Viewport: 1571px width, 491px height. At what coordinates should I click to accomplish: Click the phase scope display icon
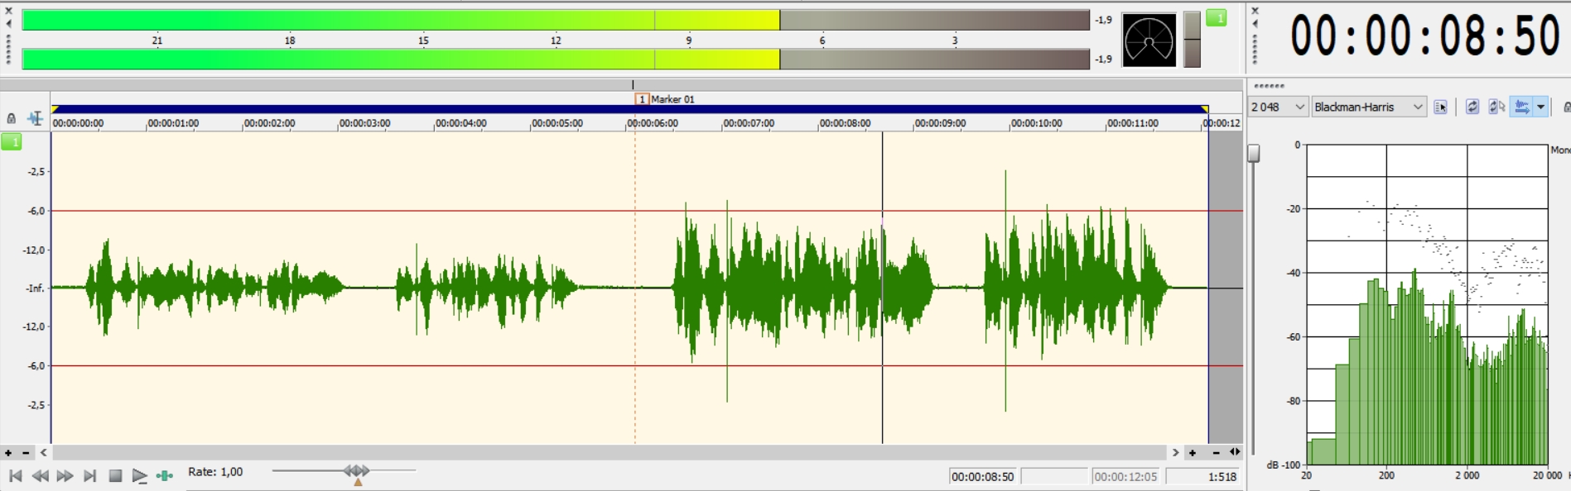point(1149,40)
